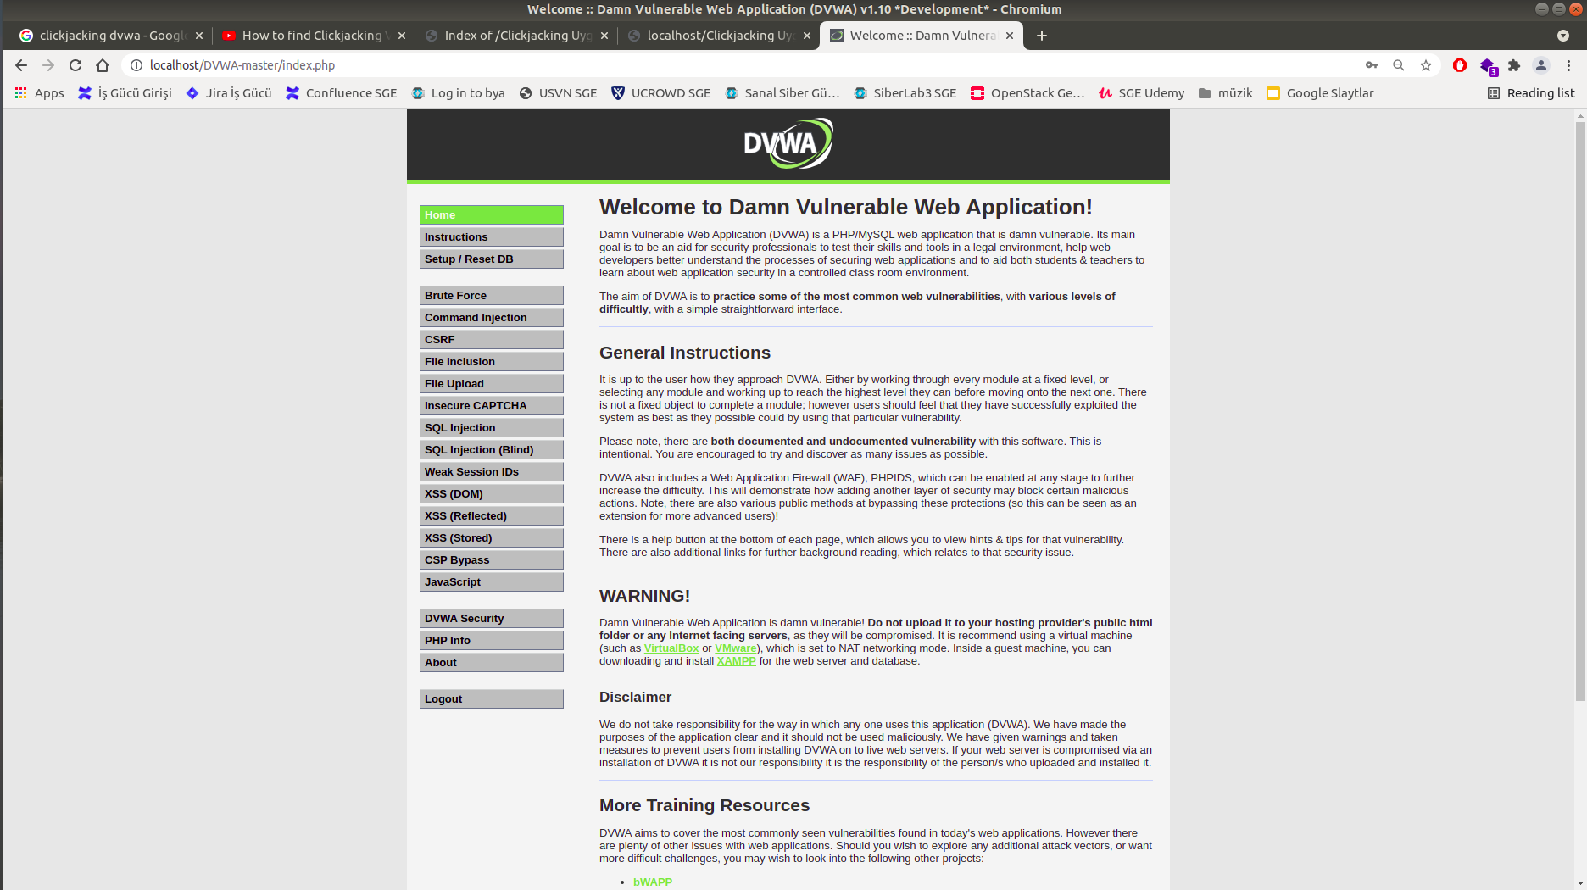Open the Chromium three-dot menu
The height and width of the screenshot is (890, 1587).
(1568, 65)
